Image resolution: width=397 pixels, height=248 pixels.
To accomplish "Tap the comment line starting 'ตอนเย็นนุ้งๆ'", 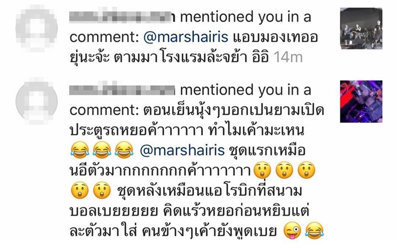I will (234, 111).
